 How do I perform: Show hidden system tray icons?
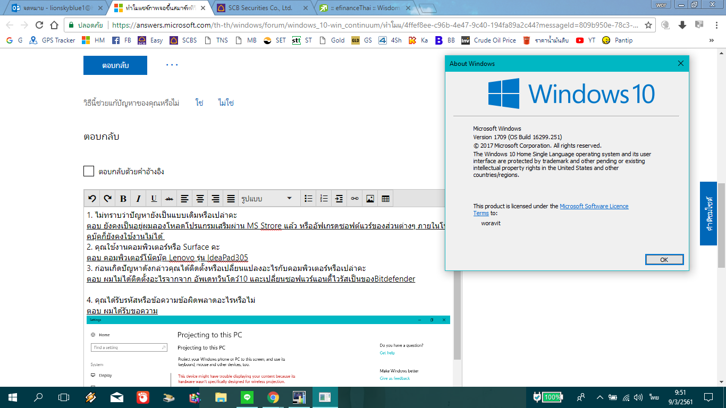(600, 397)
